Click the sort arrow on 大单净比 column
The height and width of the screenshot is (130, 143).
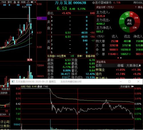(x=140, y=66)
